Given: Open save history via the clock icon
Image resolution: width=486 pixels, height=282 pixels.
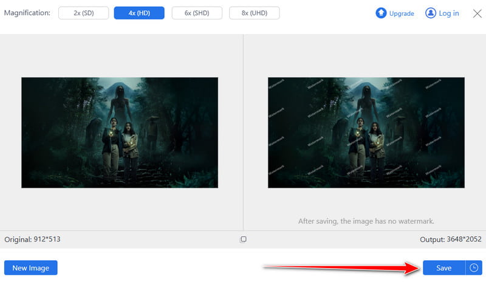Looking at the screenshot, I should 474,268.
